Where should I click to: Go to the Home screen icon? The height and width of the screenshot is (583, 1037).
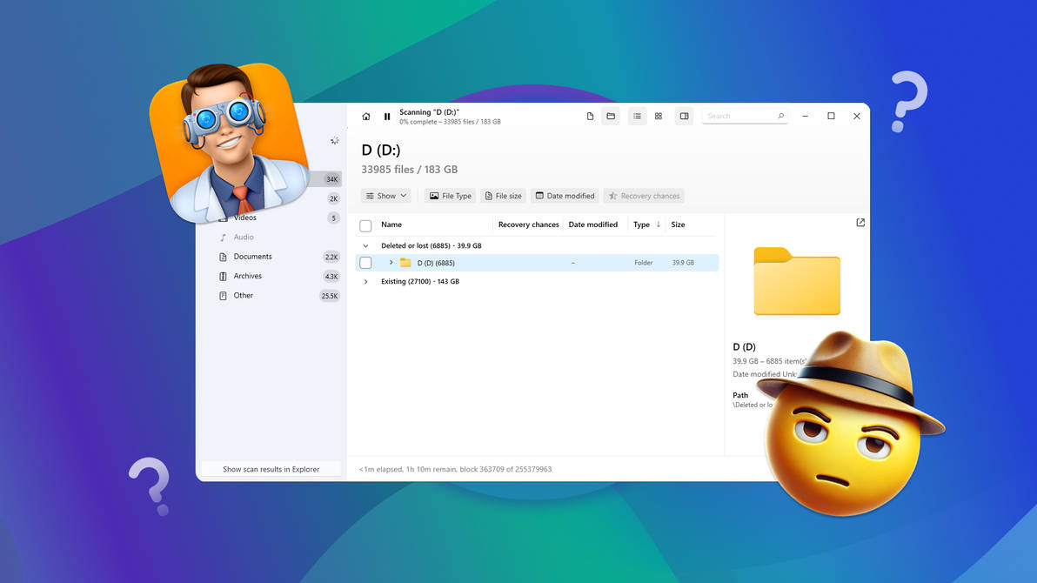pos(365,117)
